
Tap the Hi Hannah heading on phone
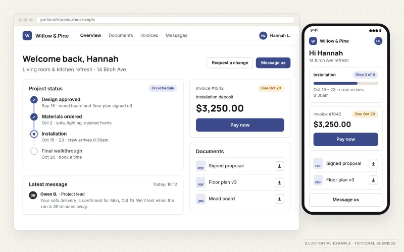point(326,53)
